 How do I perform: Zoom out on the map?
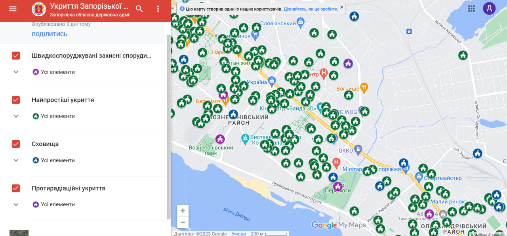183,222
